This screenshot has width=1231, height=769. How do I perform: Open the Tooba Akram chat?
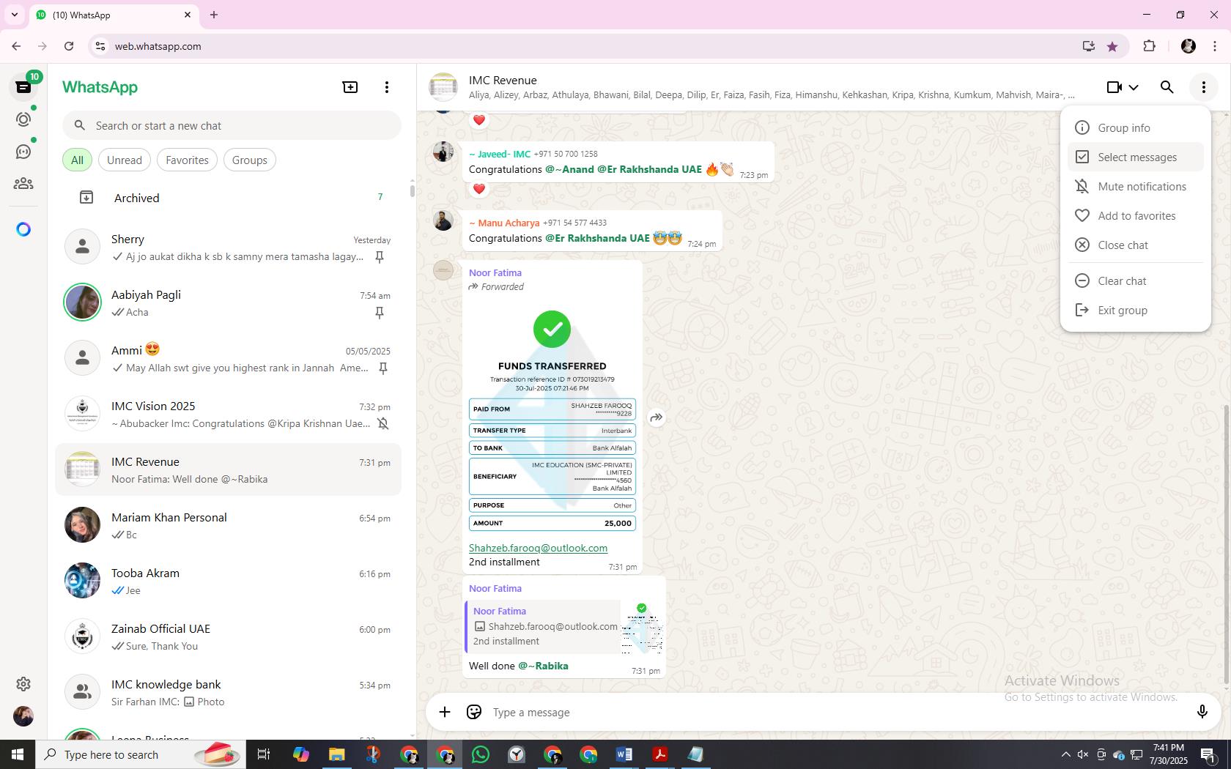229,581
